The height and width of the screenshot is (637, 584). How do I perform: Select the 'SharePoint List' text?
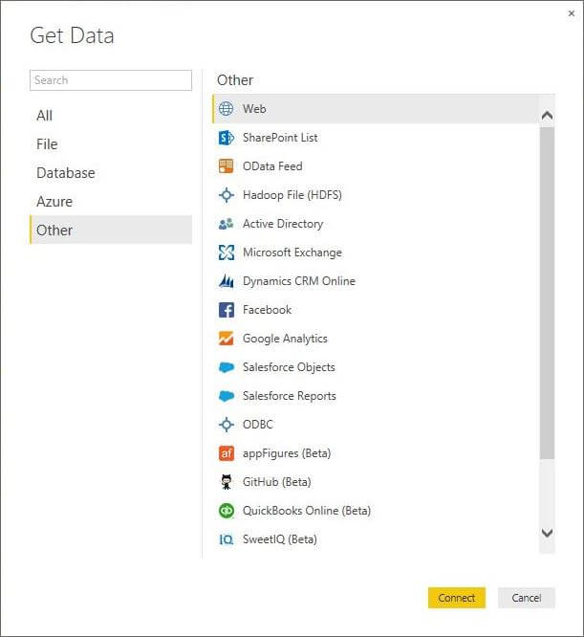point(280,138)
